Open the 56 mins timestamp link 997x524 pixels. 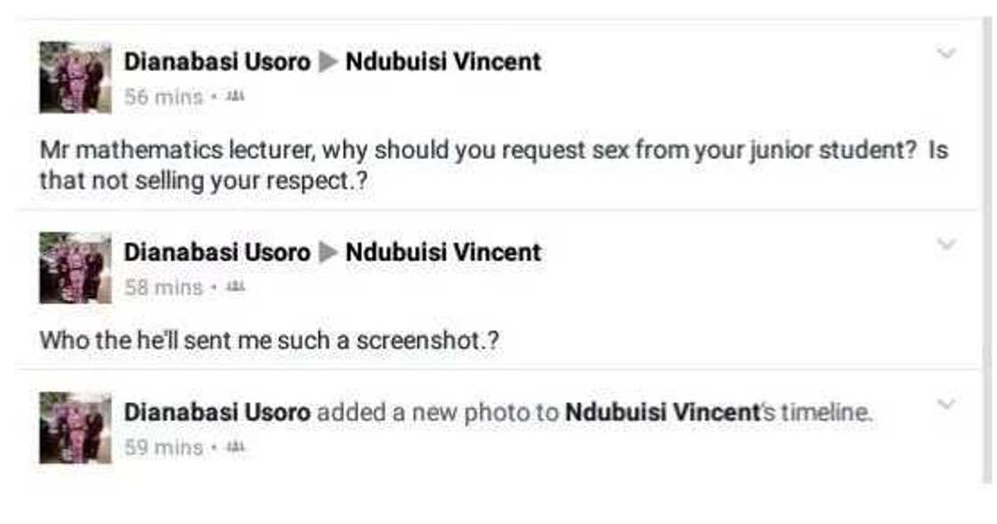tap(164, 97)
